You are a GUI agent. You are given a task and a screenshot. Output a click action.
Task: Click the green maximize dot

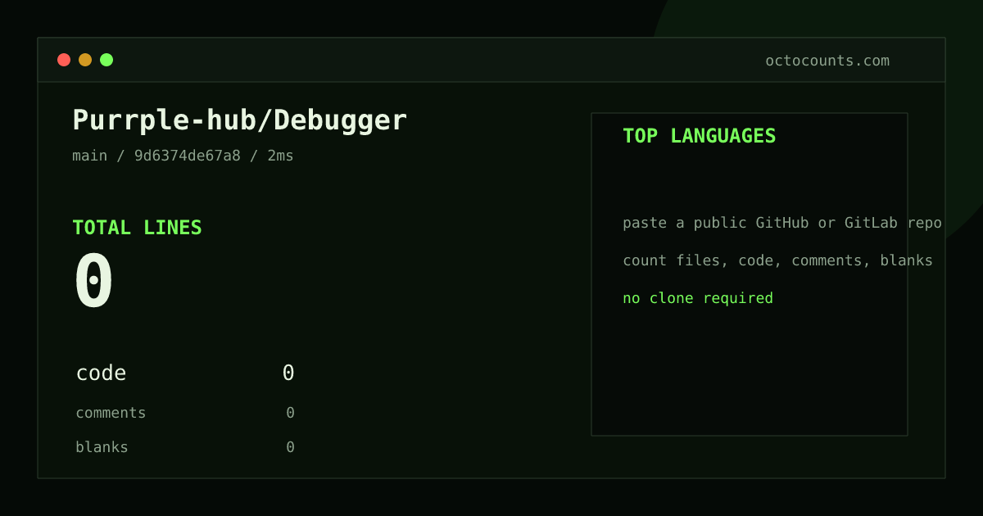(x=106, y=60)
